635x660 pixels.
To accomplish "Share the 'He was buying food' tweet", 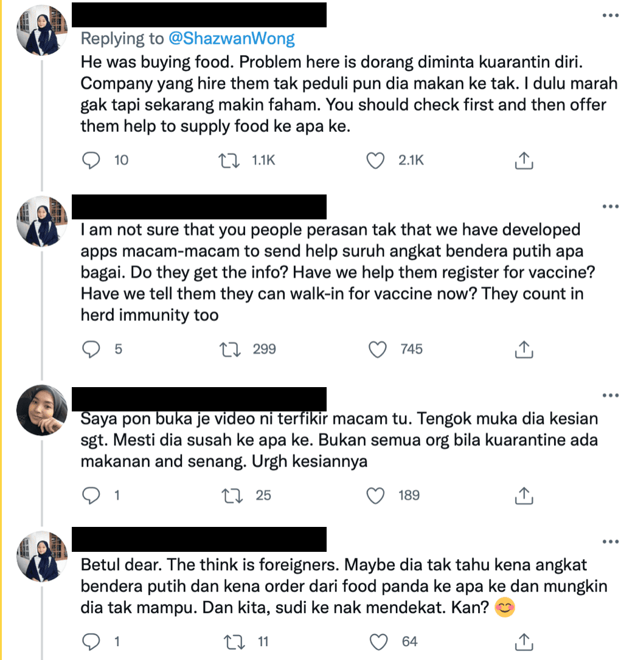I will pyautogui.click(x=524, y=160).
